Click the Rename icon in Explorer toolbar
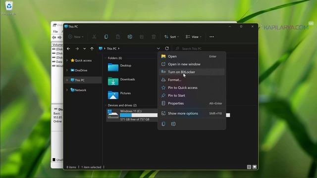 [x=130, y=37]
